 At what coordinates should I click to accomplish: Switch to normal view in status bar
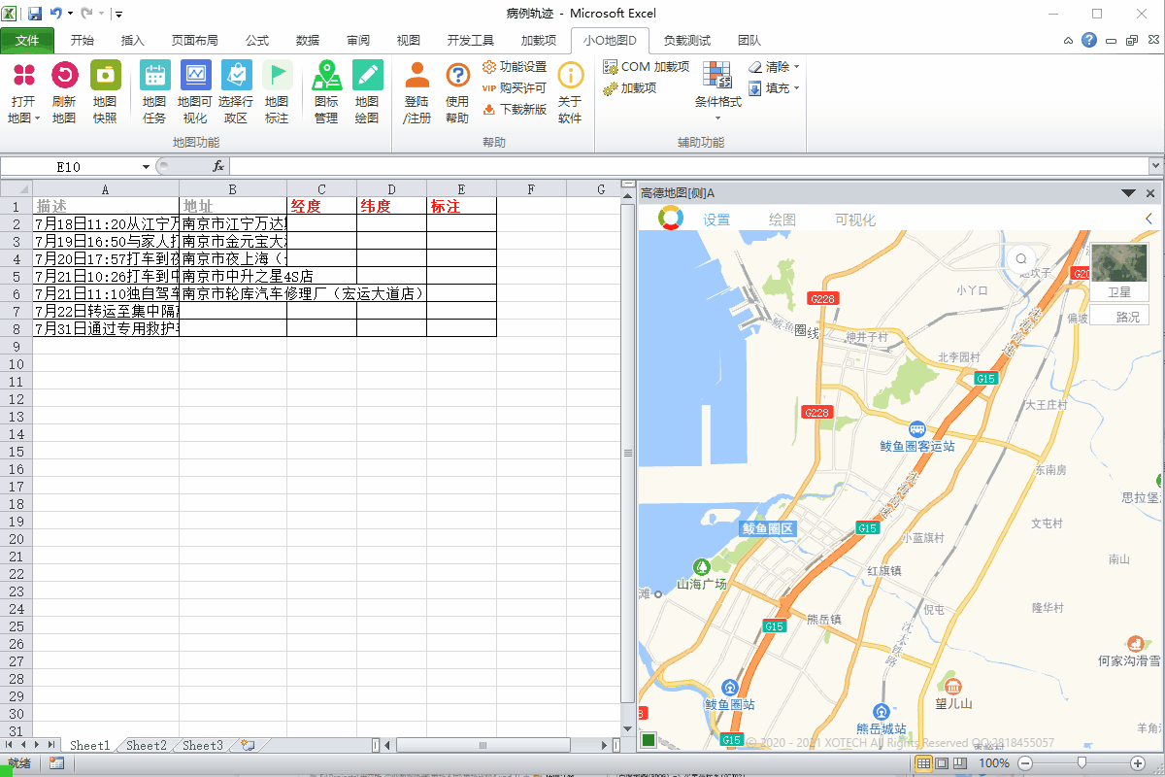point(925,763)
